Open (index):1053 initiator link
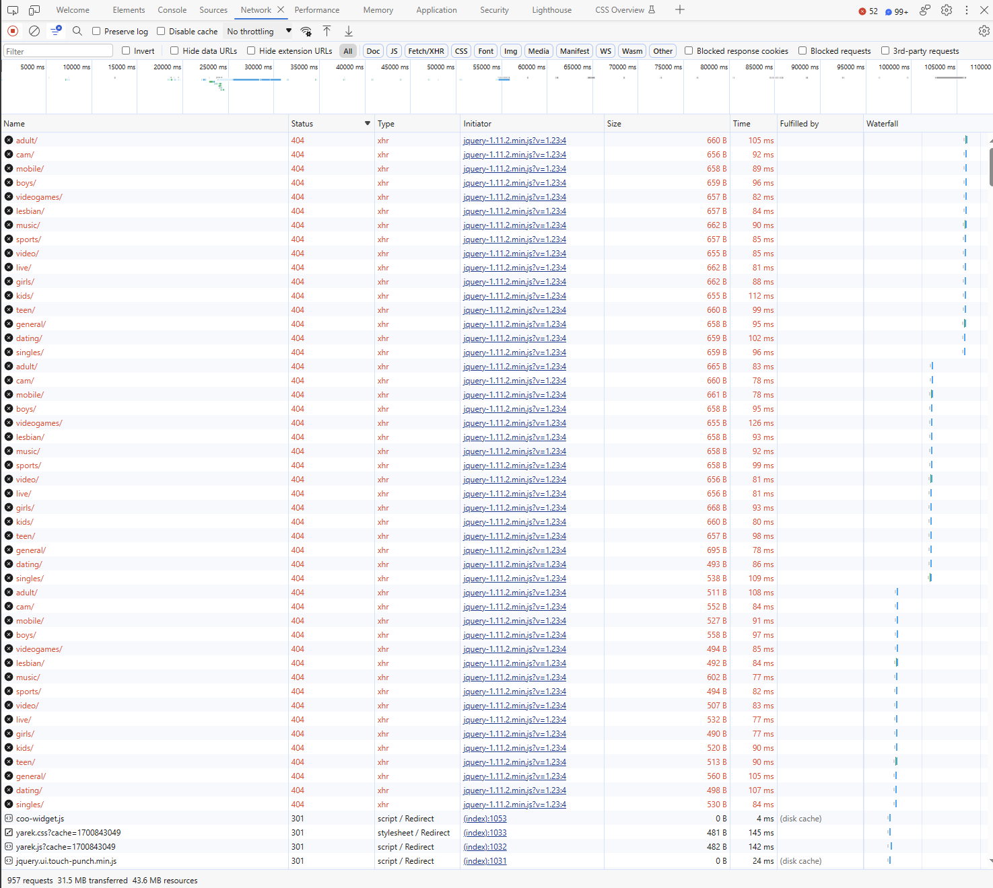This screenshot has height=888, width=993. click(485, 819)
